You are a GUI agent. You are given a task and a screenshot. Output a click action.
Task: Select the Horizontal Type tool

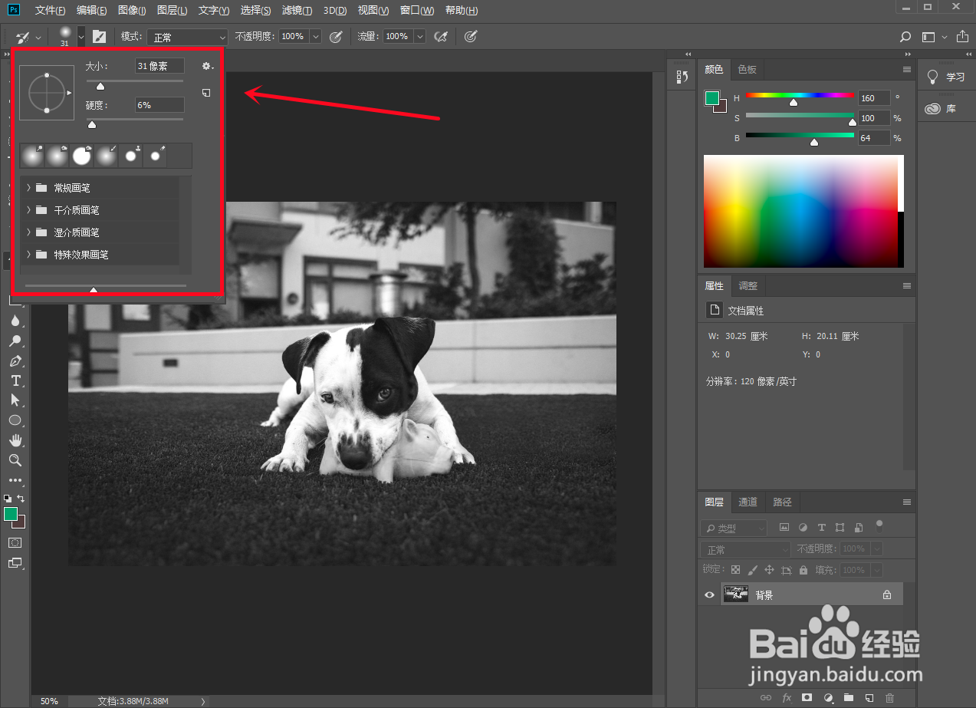tap(15, 380)
